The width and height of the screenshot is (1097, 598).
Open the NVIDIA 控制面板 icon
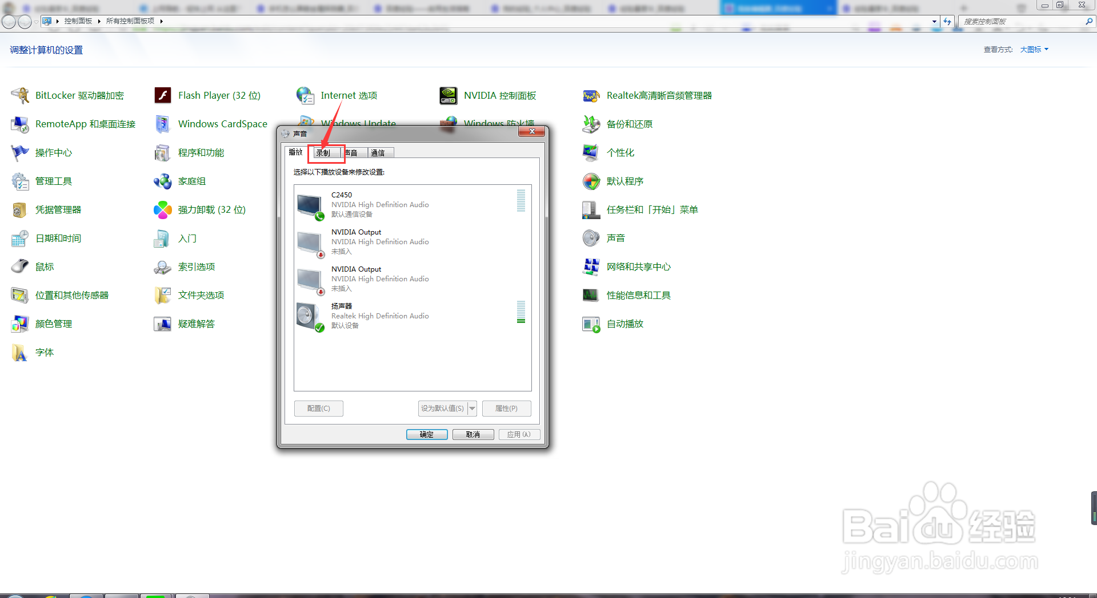point(449,95)
